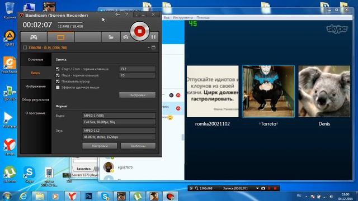This screenshot has width=358, height=201.
Task: Open recording Настройки button in Запись section
Action: tap(137, 95)
